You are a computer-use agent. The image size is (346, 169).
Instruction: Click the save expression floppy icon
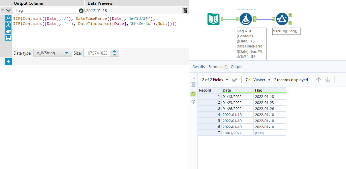(9, 38)
